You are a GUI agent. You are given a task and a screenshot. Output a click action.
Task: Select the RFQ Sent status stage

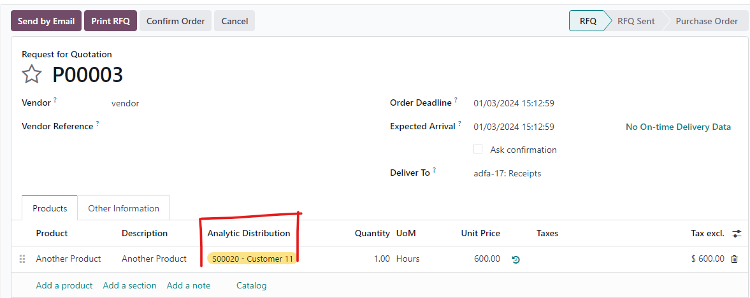point(636,21)
